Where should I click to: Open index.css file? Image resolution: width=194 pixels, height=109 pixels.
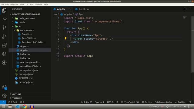pyautogui.click(x=25, y=54)
